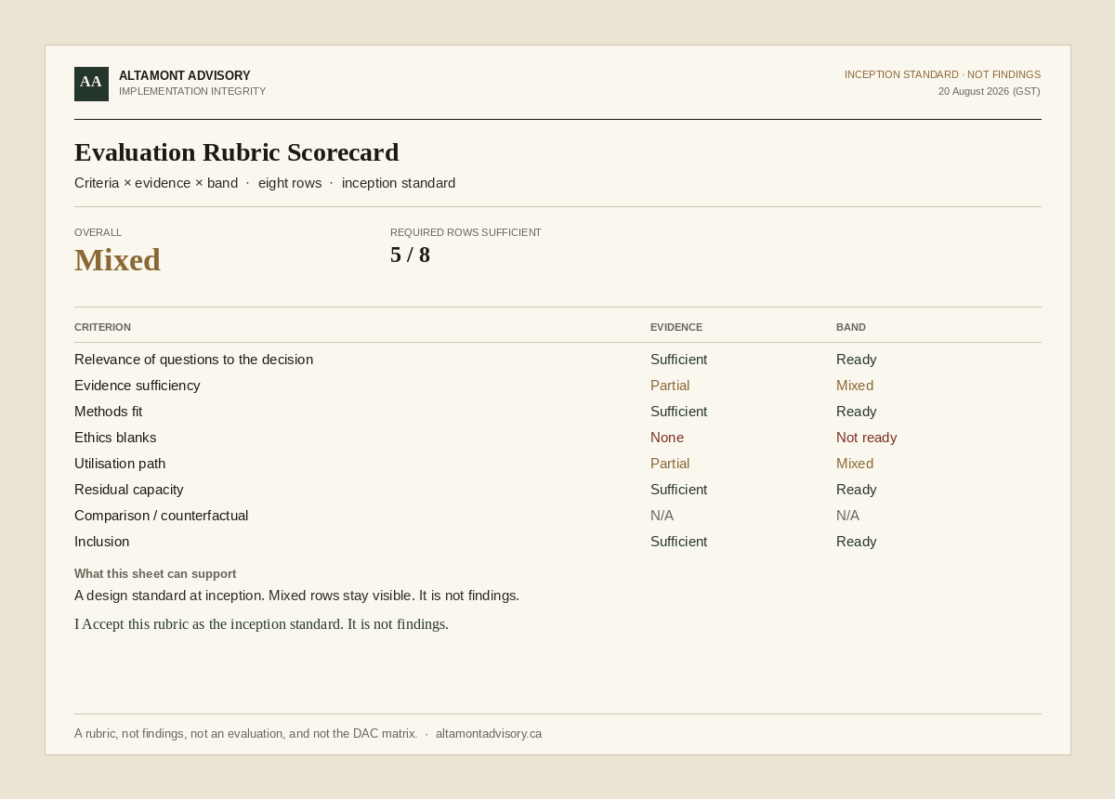
Task: Click the Evaluation Rubric Scorecard heading
Action: pyautogui.click(x=237, y=151)
